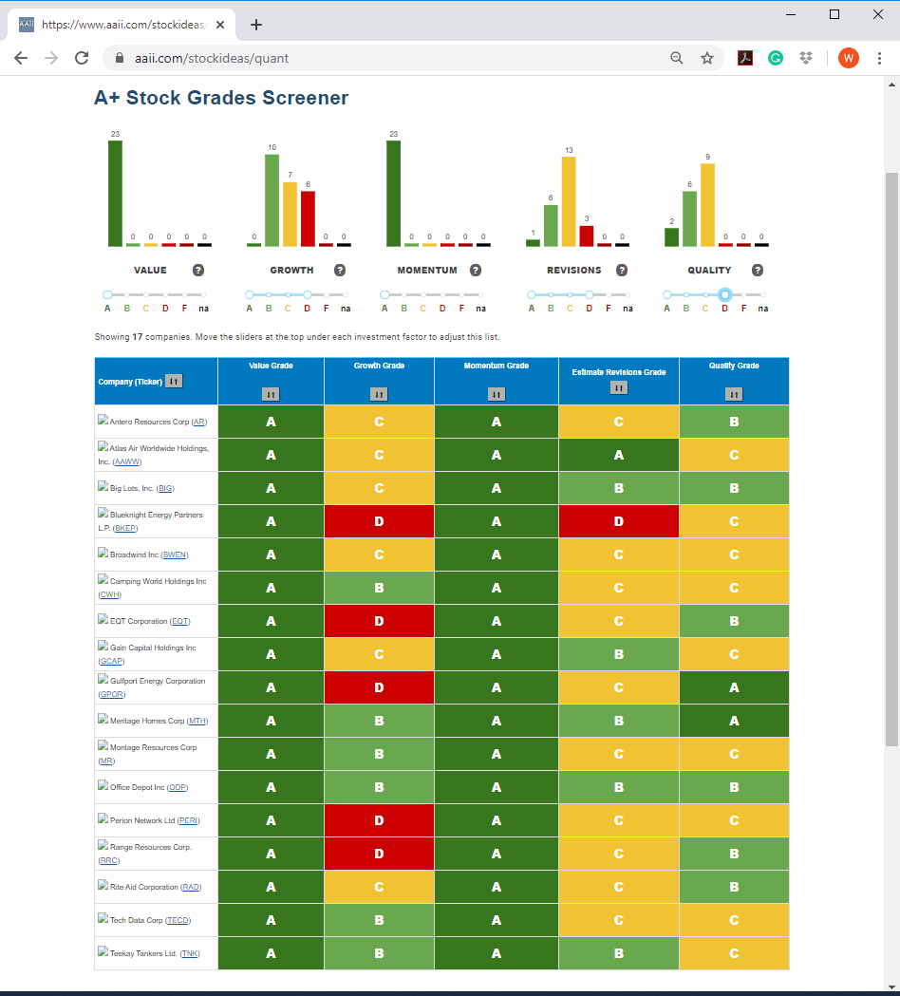
Task: Open the Antero Resources AR ticker link
Action: pyautogui.click(x=198, y=422)
